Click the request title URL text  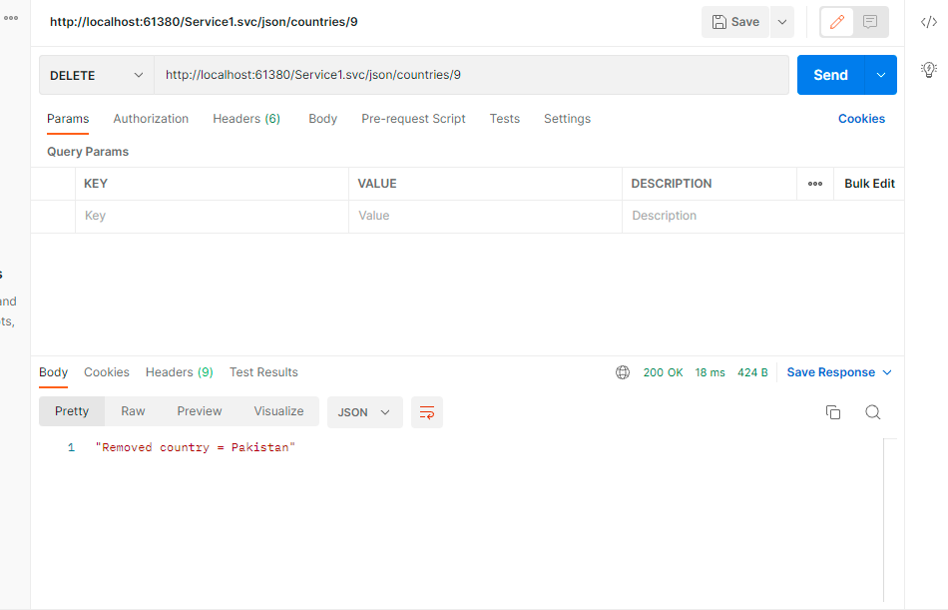[204, 22]
